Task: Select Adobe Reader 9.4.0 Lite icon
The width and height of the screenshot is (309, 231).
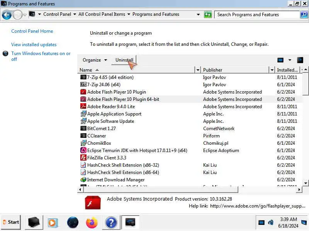Action: [83, 107]
